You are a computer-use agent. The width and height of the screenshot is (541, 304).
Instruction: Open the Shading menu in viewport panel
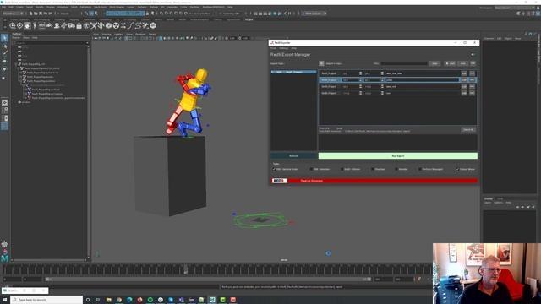coord(107,35)
